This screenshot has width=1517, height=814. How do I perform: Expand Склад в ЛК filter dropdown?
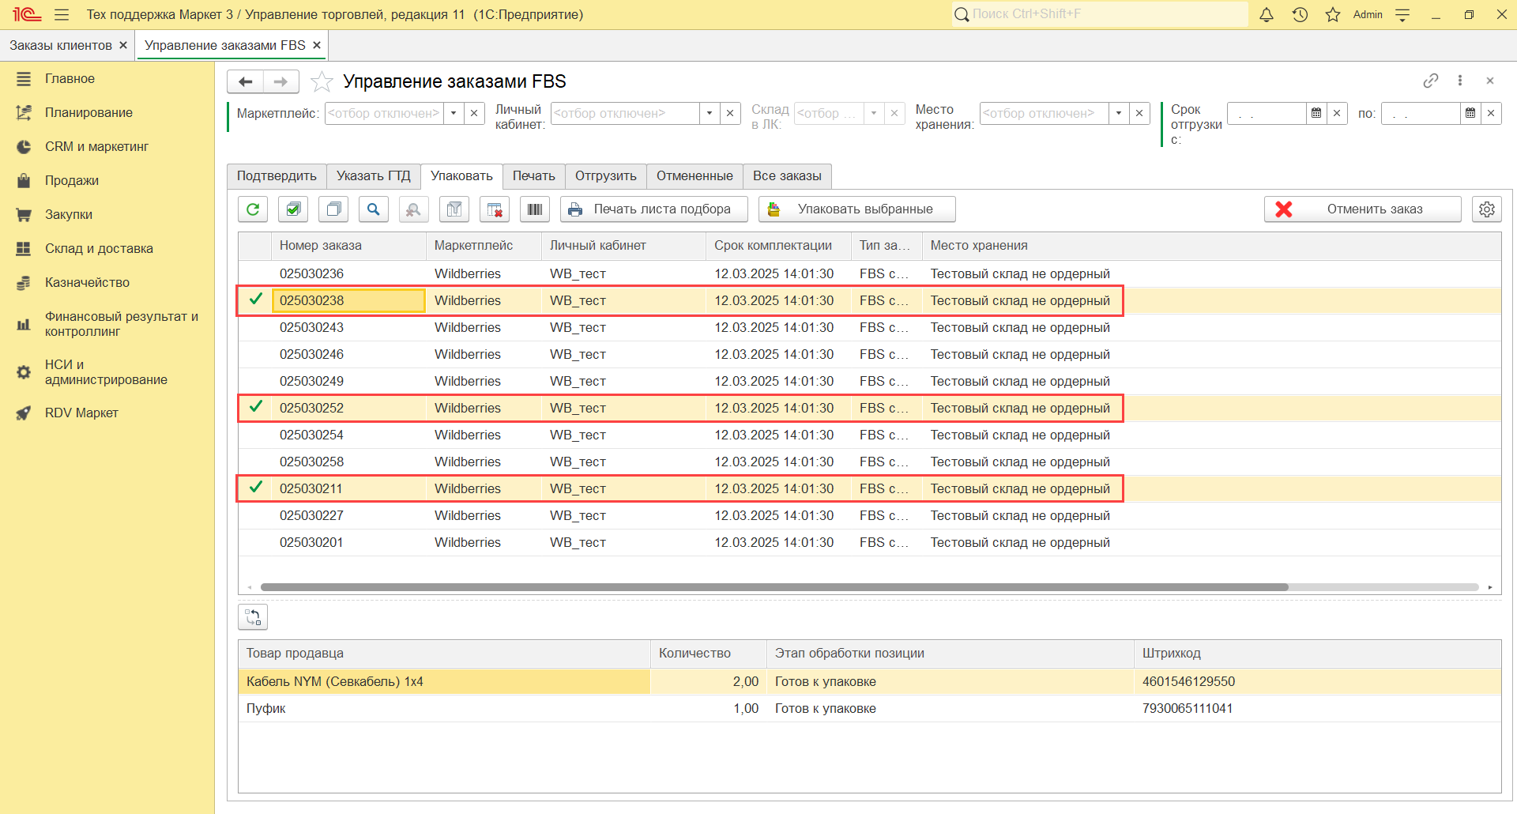874,113
